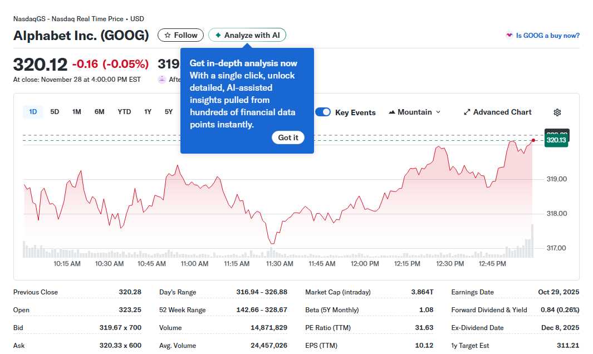Viewport: 593px width, 354px height.
Task: Open the 'Is GOOG a buy now?' link
Action: [x=547, y=36]
